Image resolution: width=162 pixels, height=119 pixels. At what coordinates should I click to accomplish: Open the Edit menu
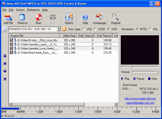click(x=11, y=10)
